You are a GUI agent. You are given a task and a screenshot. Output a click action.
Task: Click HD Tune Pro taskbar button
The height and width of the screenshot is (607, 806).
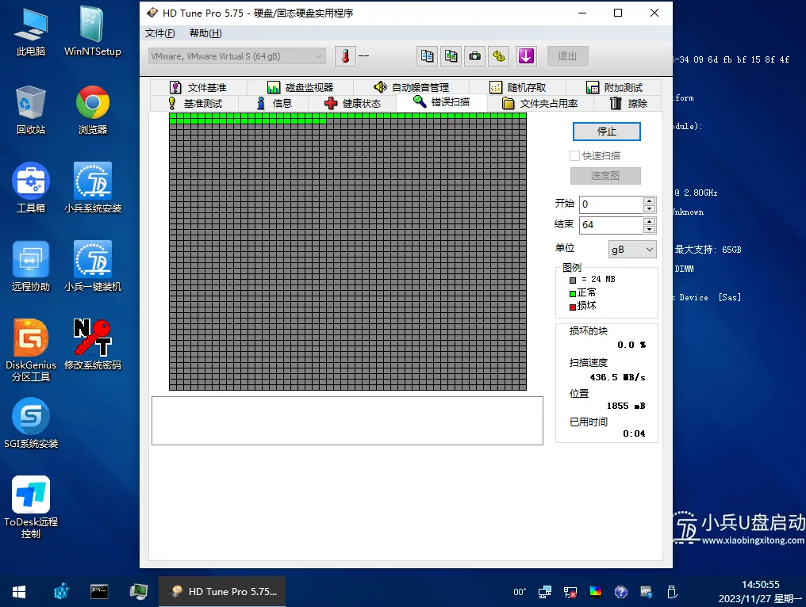click(222, 592)
